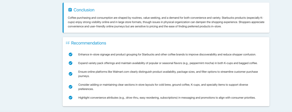This screenshot has height=112, width=292.
Task: Click the 'Highlight convenience attributes' recommendation text
Action: pos(167,98)
